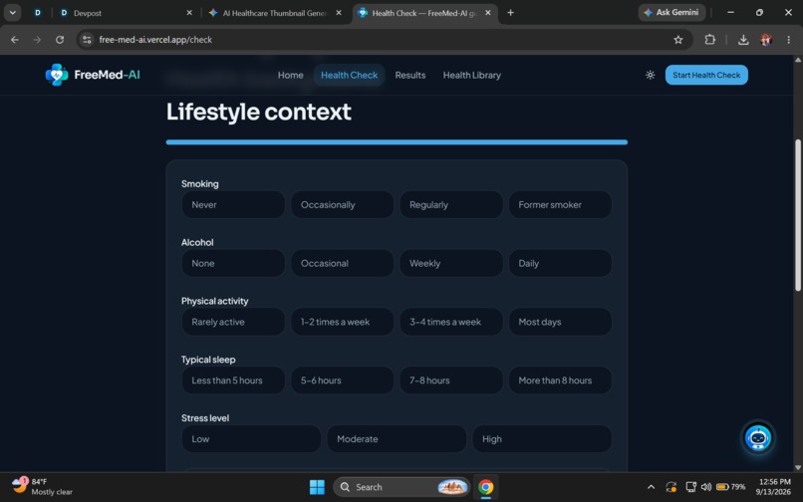Select 3-4 times a week activity

[x=451, y=322]
